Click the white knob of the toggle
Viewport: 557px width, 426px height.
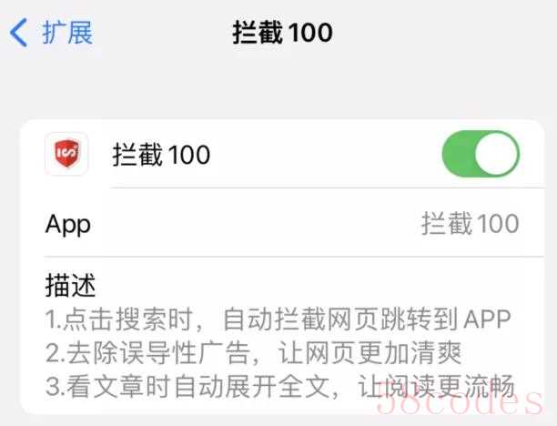pos(496,154)
